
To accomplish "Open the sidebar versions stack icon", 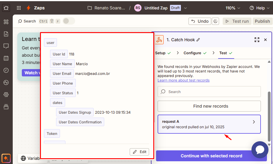I will [6, 107].
